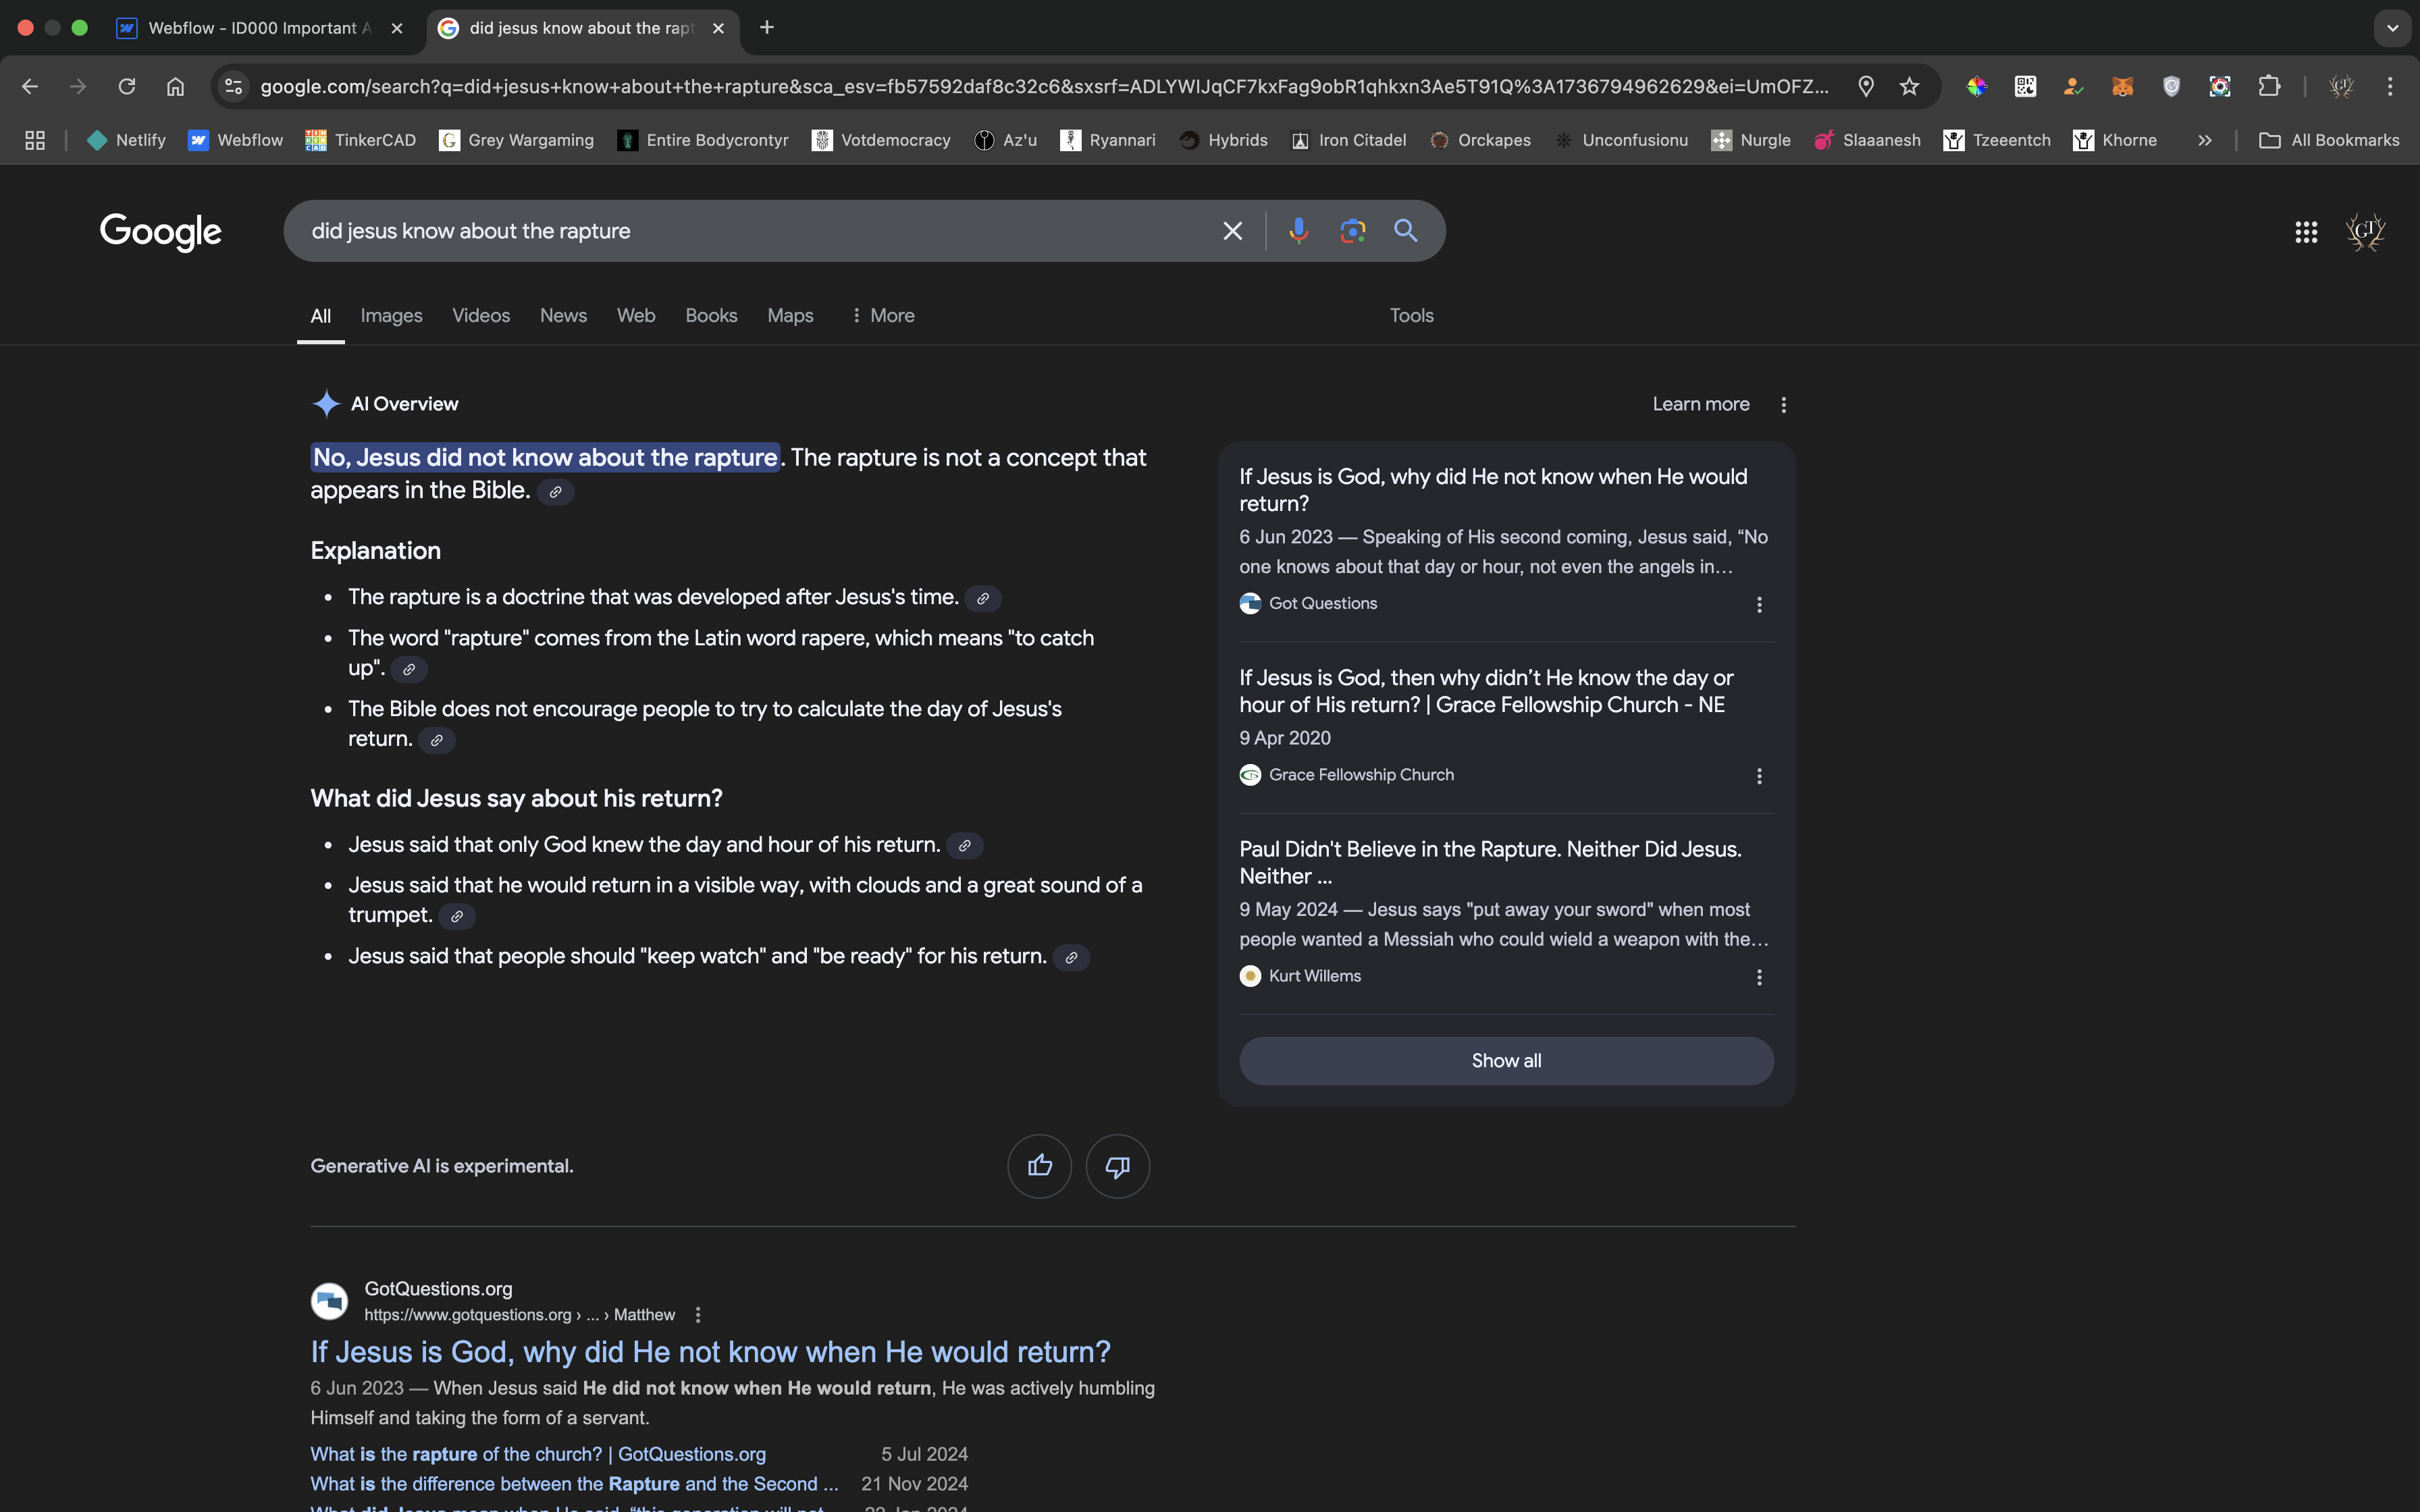Image resolution: width=2420 pixels, height=1512 pixels.
Task: Click the Show all sources button
Action: coord(1506,1061)
